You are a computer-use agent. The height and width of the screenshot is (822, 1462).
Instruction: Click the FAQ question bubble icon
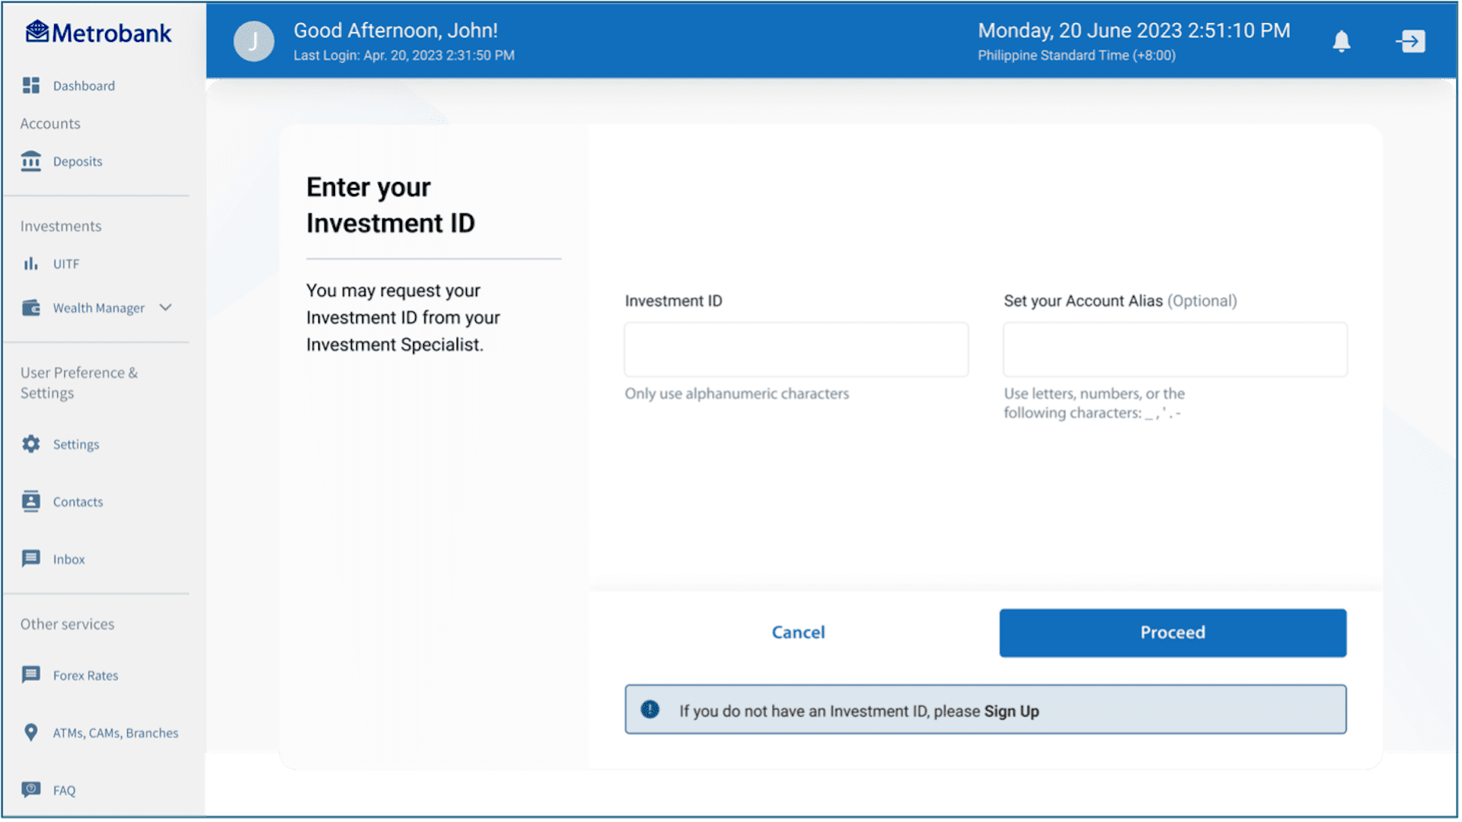pos(31,789)
